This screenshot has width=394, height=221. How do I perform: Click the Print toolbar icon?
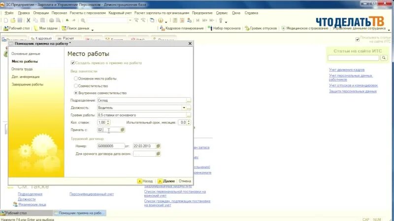coord(52,20)
